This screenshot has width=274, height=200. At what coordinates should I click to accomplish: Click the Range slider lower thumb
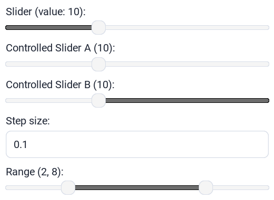[68, 187]
